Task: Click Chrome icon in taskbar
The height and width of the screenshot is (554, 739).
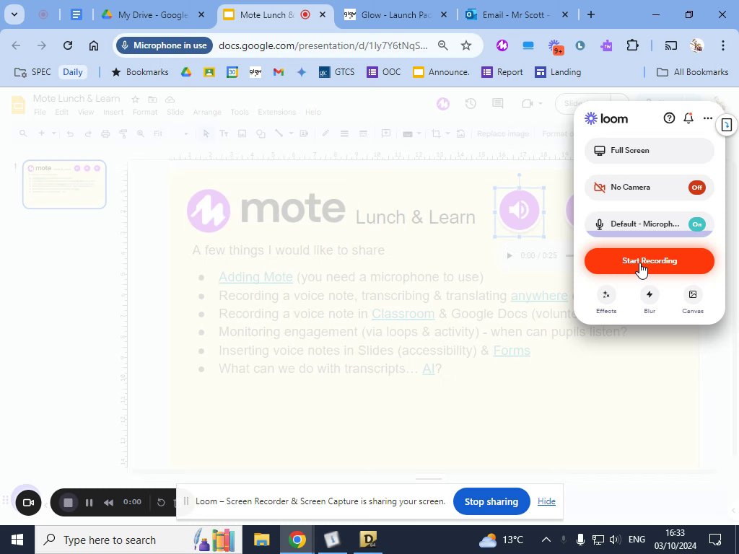Action: [x=297, y=540]
